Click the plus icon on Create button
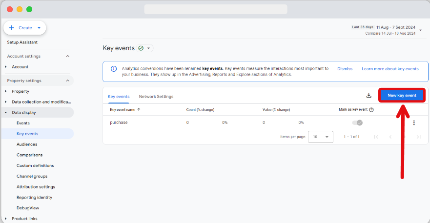Image resolution: width=430 pixels, height=223 pixels. pos(12,28)
